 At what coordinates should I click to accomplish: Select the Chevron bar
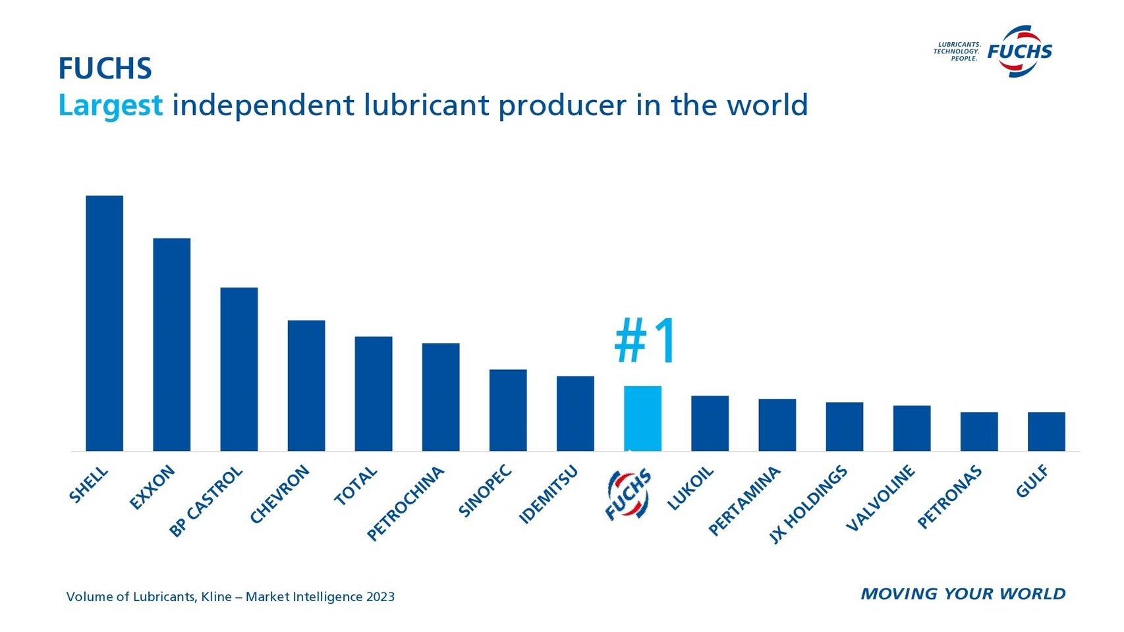[x=306, y=385]
